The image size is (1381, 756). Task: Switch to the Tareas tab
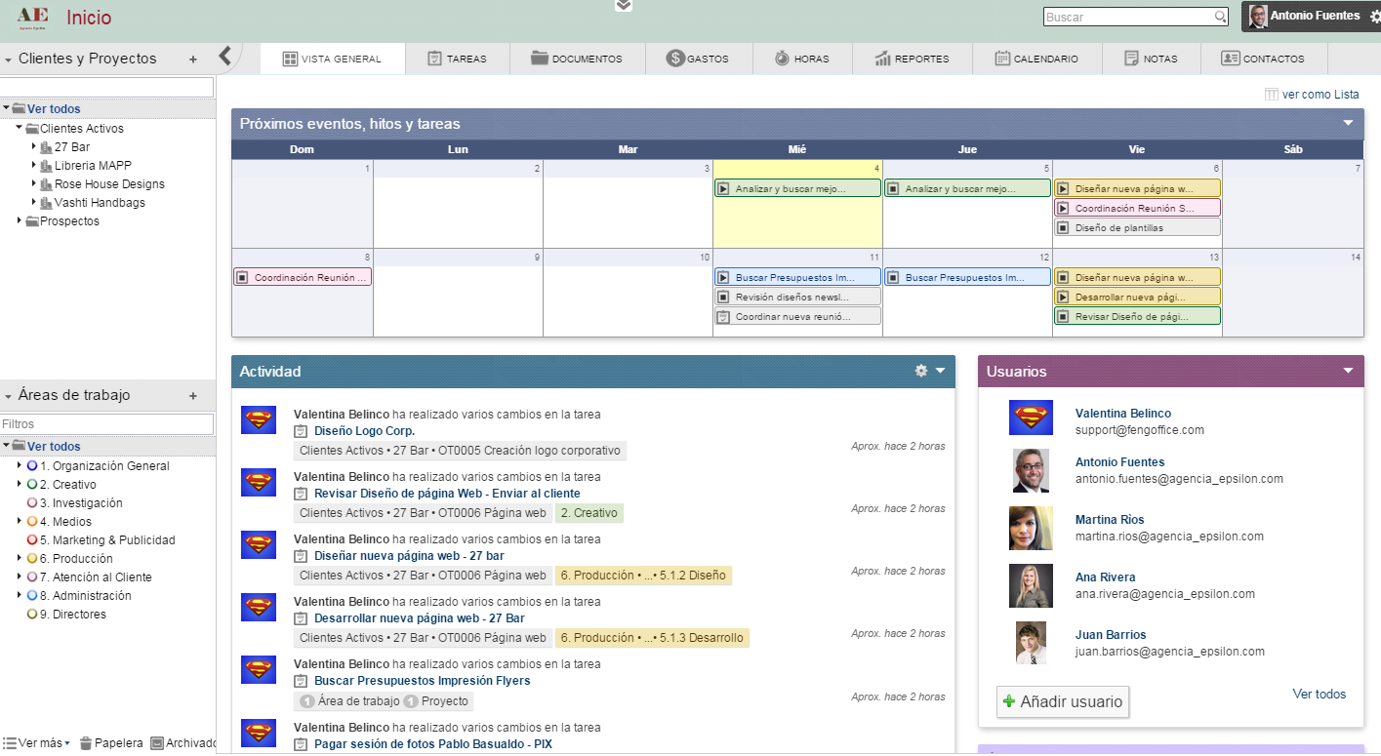457,59
